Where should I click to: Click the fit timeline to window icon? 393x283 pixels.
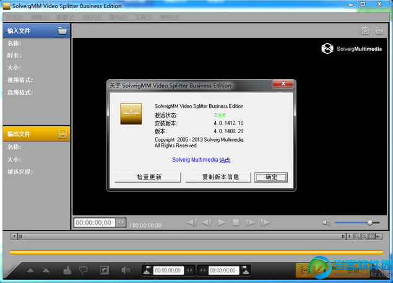(371, 237)
